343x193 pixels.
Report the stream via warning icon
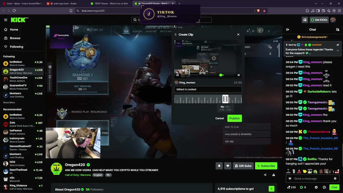point(274,175)
